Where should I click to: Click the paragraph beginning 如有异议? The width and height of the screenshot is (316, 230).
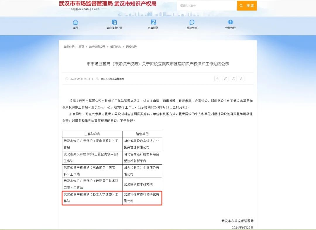pos(157,117)
